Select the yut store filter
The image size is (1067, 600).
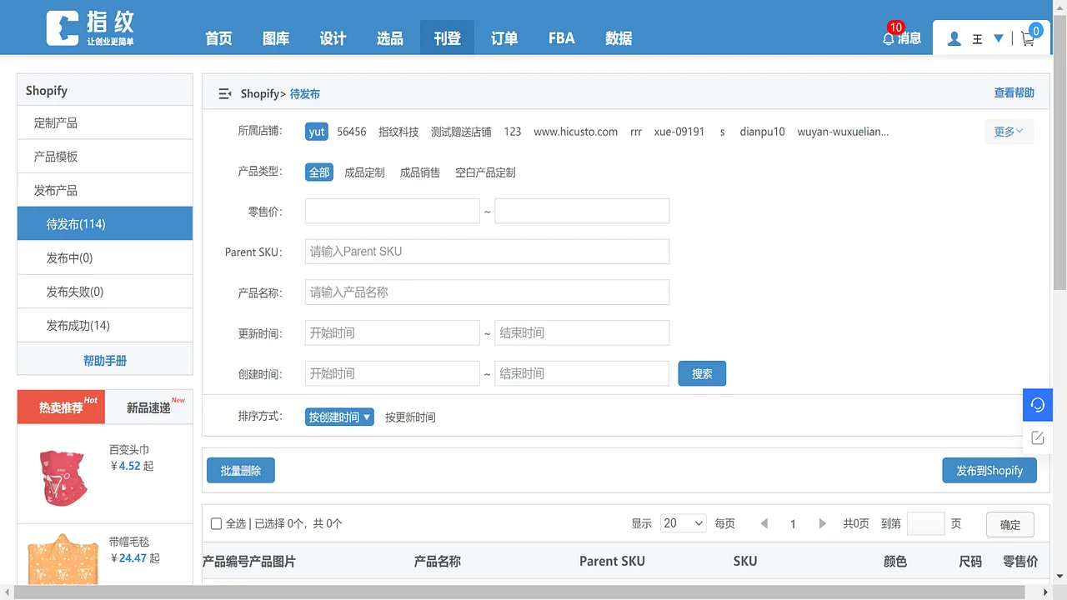pos(316,132)
